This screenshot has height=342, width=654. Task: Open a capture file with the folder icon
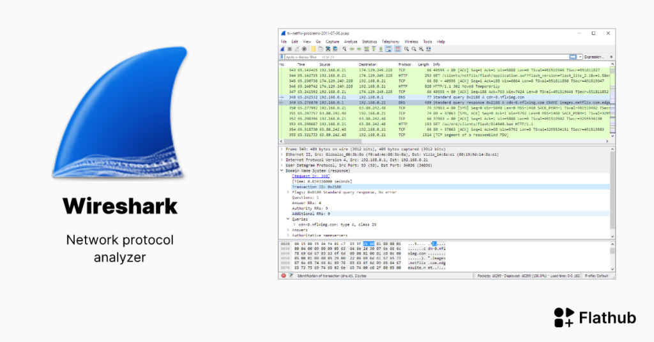(313, 49)
